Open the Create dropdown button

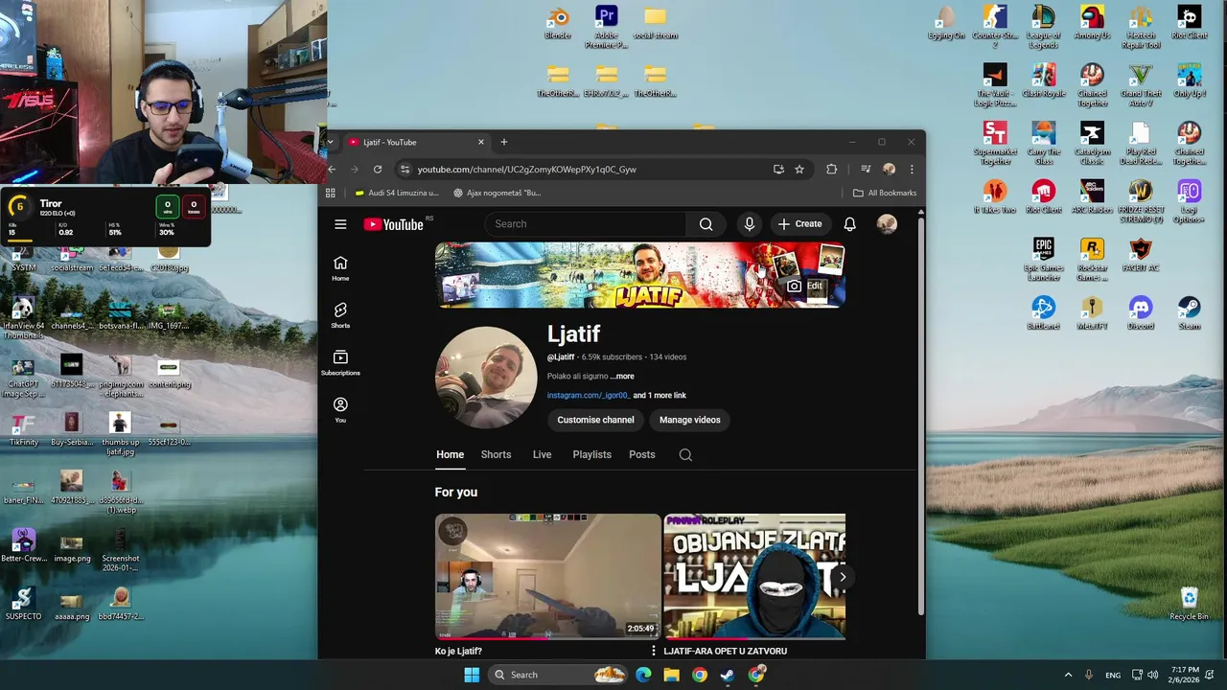pos(800,224)
